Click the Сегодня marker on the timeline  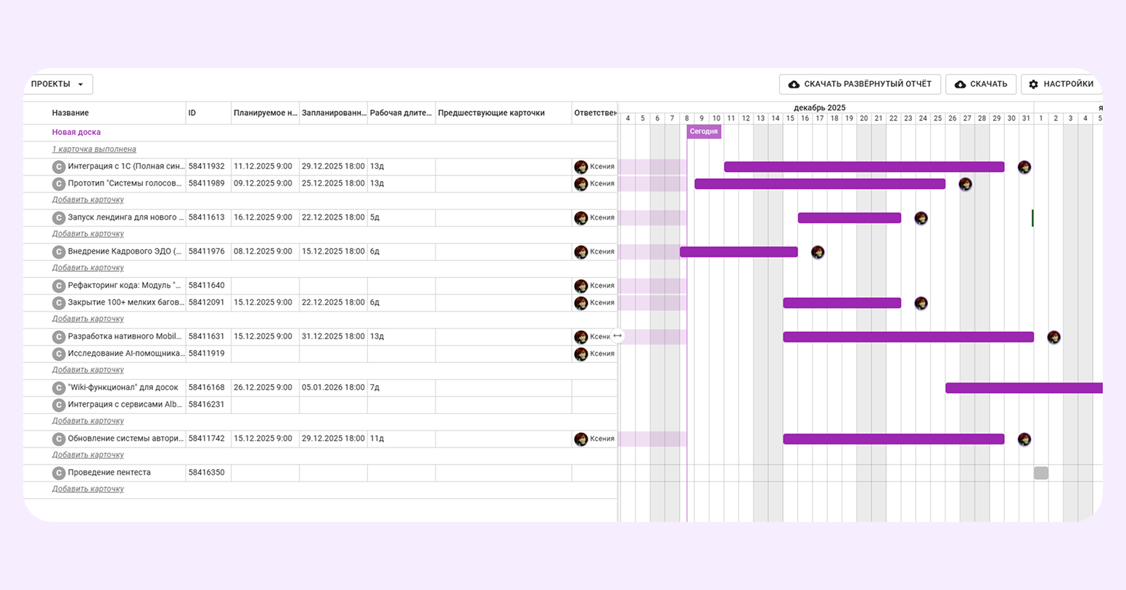[x=703, y=131]
